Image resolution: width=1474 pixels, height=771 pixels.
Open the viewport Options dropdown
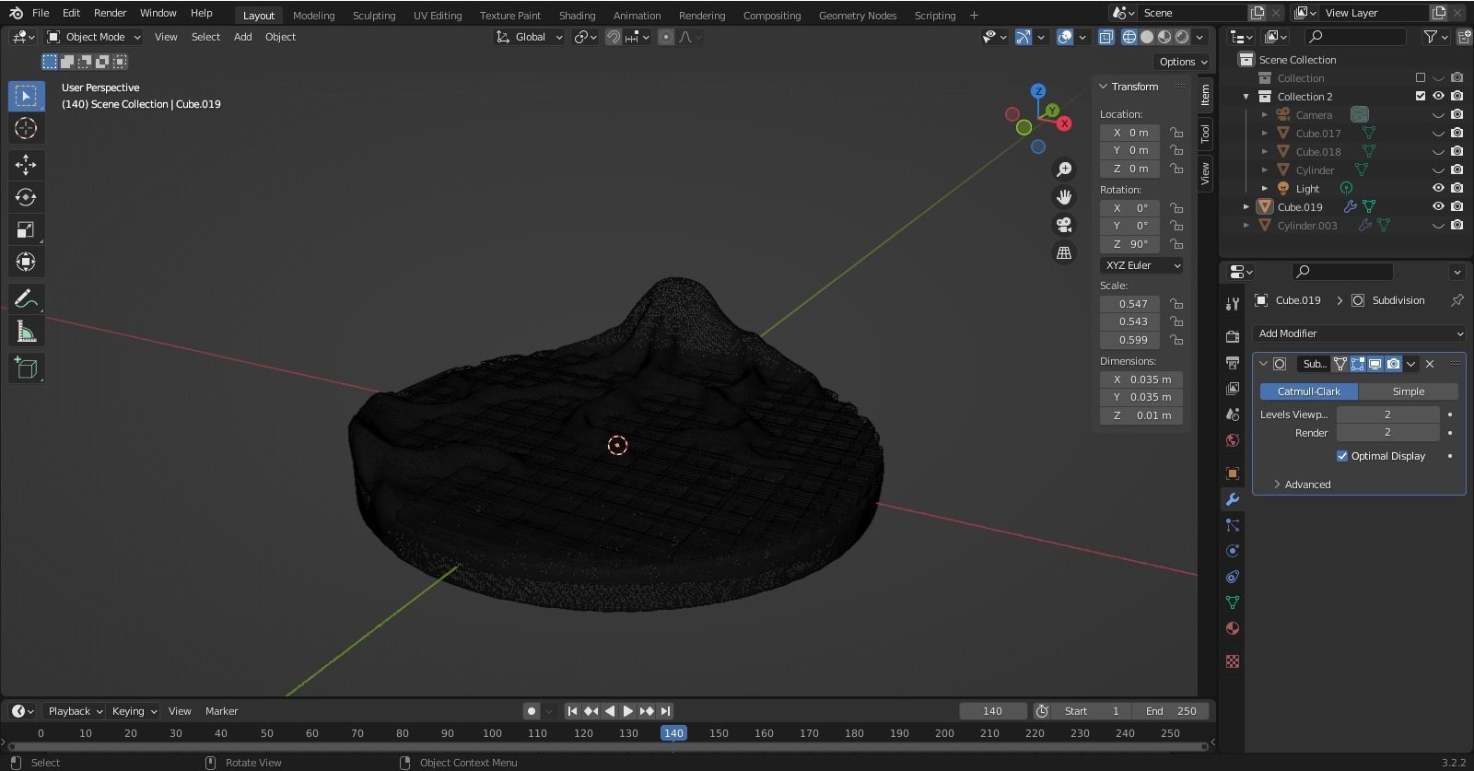pyautogui.click(x=1183, y=62)
